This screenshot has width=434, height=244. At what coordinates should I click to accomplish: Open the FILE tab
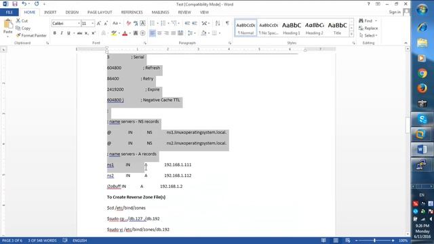click(9, 12)
